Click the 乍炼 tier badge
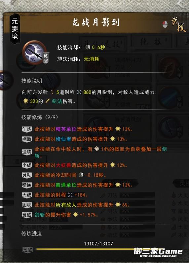 (x=27, y=129)
